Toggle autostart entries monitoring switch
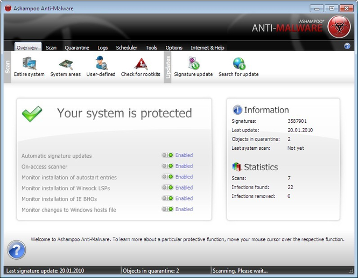The image size is (358, 278). pyautogui.click(x=167, y=177)
